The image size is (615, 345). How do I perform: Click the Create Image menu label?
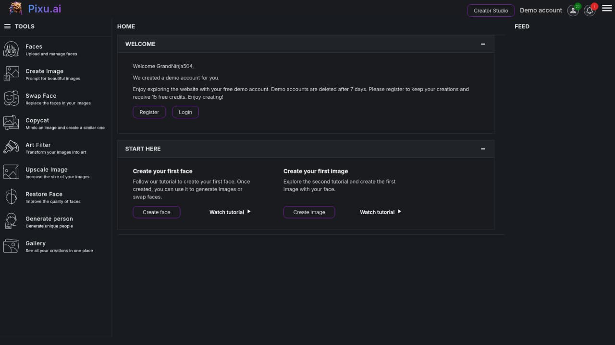click(45, 71)
